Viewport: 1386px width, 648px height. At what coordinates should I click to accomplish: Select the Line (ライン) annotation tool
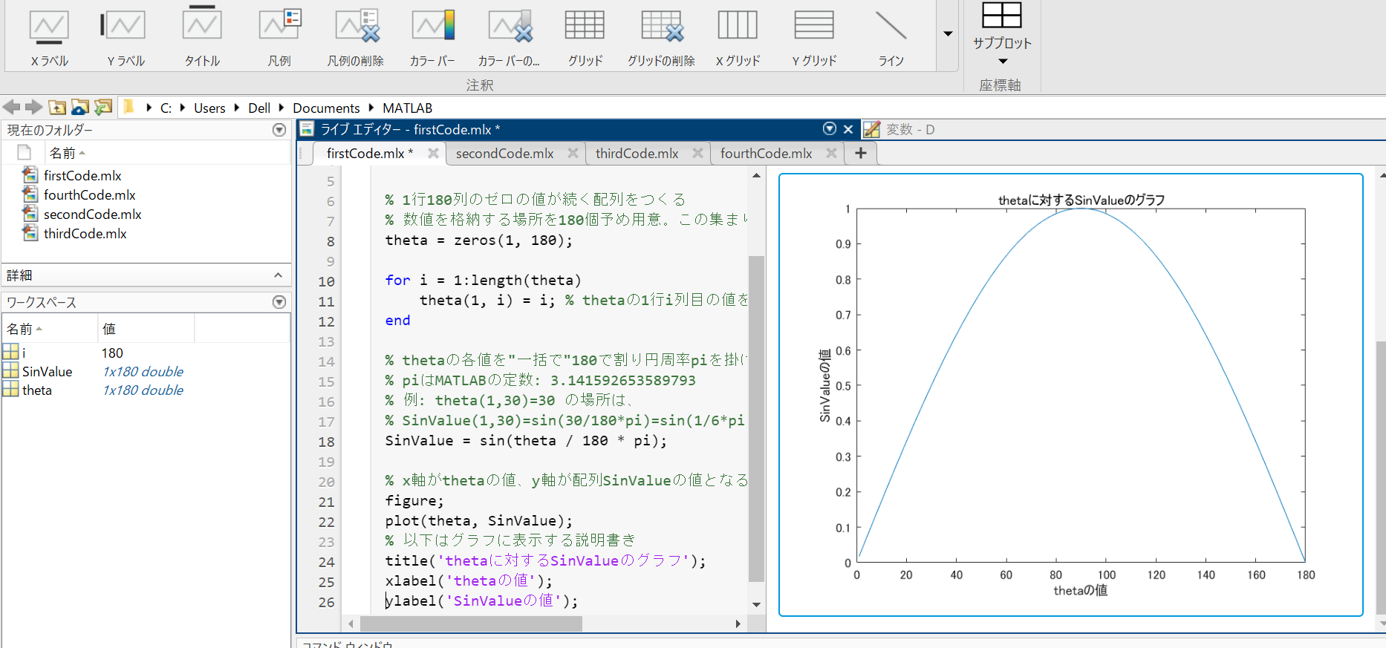(x=891, y=37)
